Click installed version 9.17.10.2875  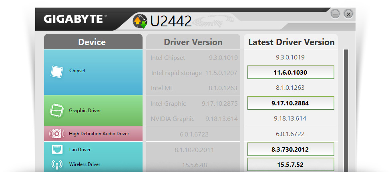coord(220,104)
